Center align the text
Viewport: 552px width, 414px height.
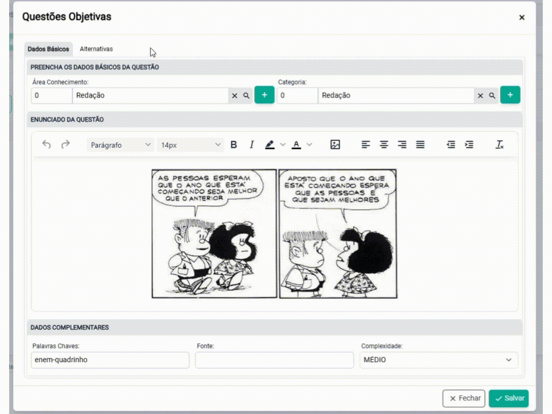(x=384, y=145)
